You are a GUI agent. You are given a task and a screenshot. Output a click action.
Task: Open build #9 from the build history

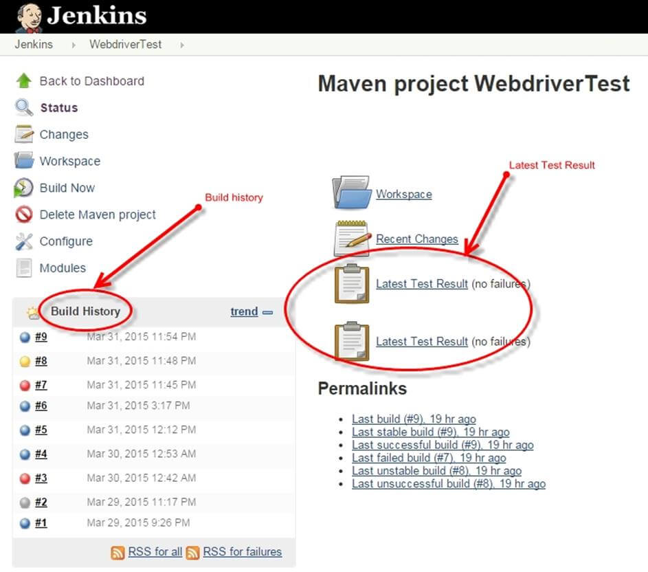41,337
